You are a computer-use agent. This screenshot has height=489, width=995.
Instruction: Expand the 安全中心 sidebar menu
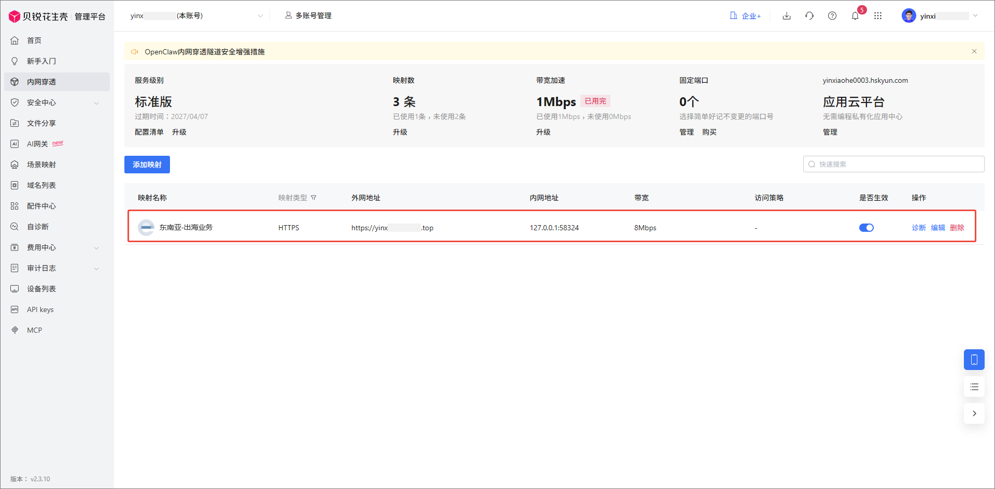[x=55, y=102]
